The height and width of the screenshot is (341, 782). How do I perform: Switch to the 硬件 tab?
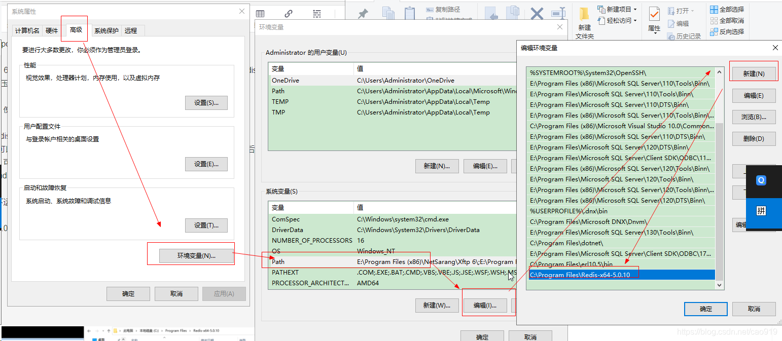click(x=52, y=30)
